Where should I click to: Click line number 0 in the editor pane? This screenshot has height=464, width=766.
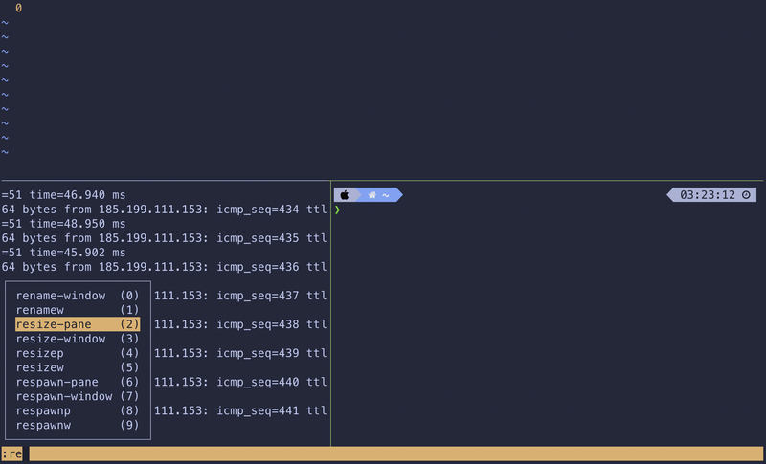tap(18, 8)
